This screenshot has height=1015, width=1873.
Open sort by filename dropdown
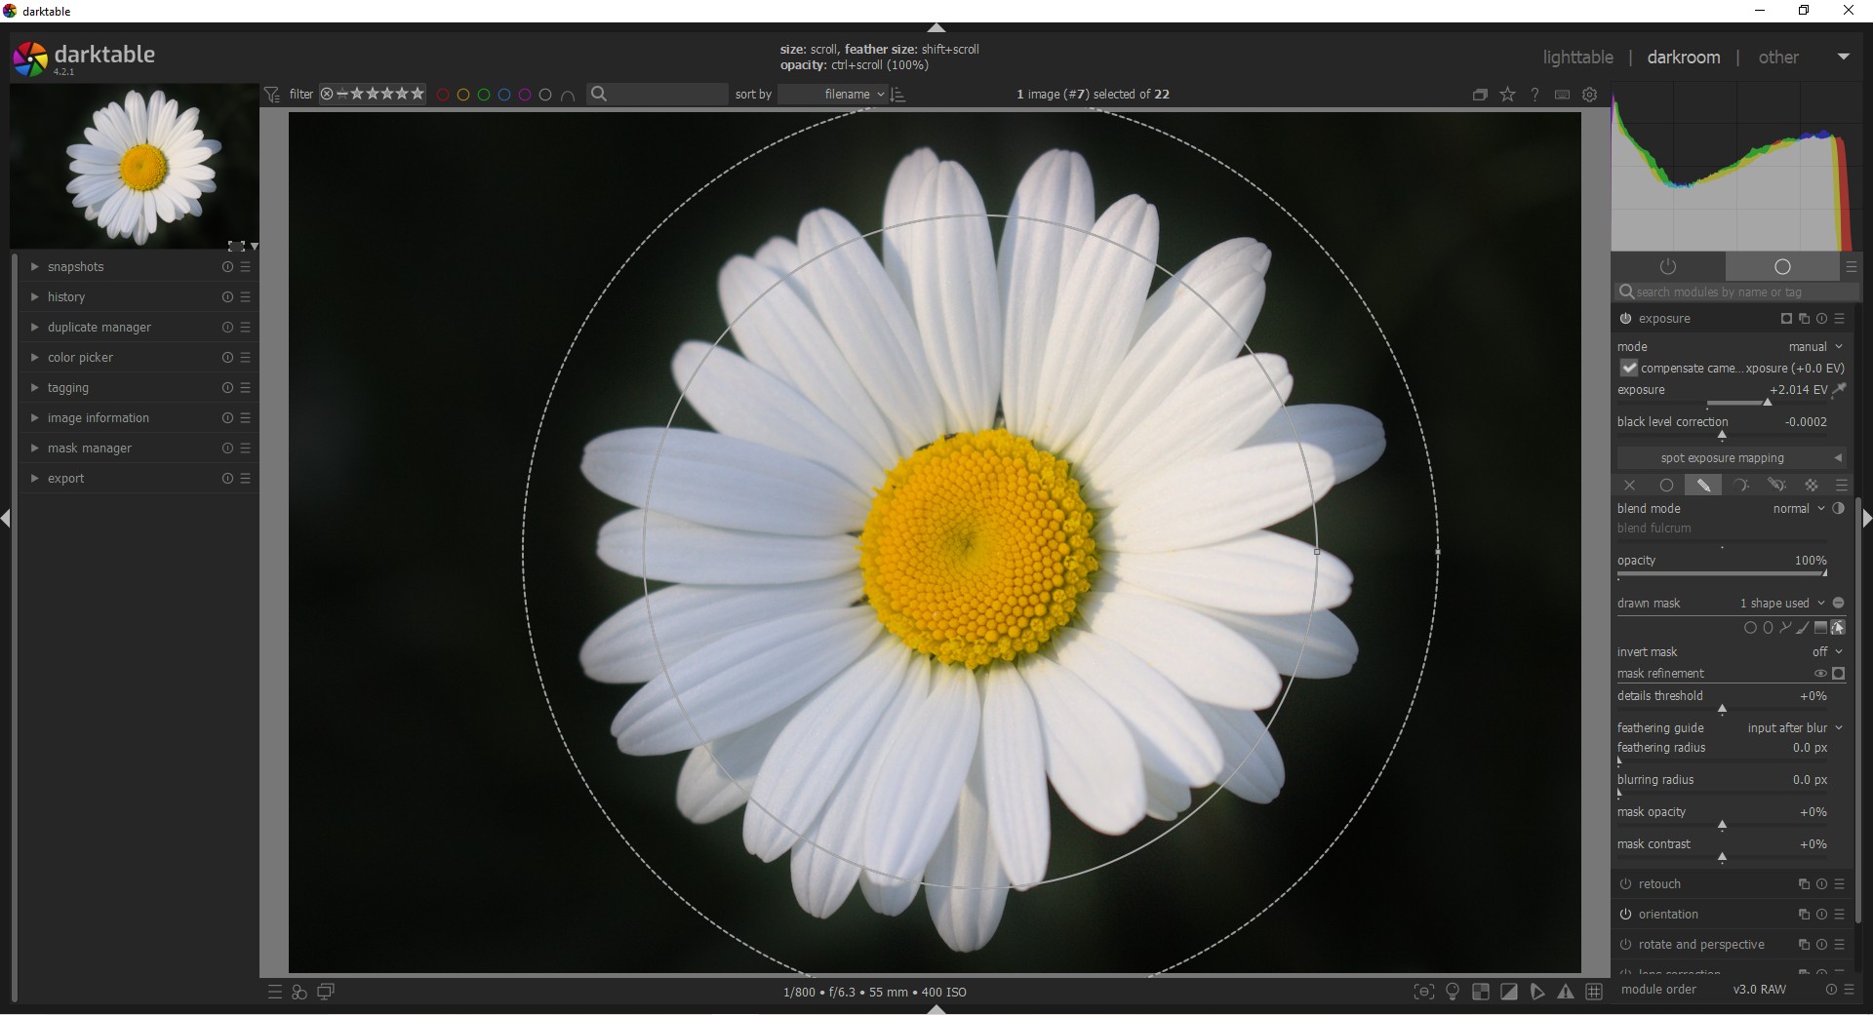[x=847, y=95]
